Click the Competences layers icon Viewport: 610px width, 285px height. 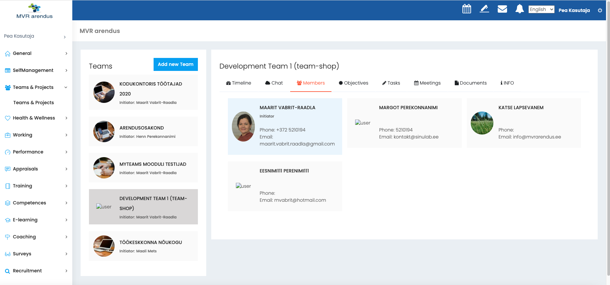(x=8, y=203)
